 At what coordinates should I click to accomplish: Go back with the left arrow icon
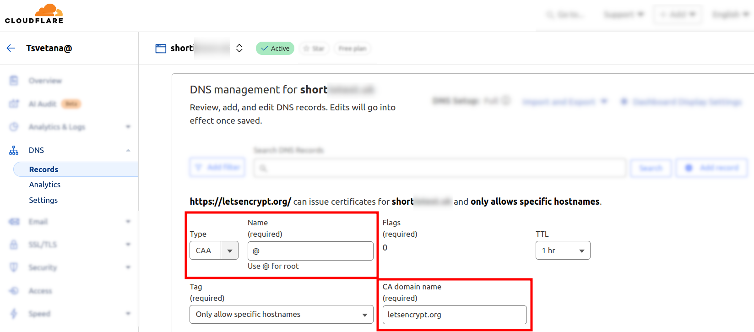pos(11,48)
